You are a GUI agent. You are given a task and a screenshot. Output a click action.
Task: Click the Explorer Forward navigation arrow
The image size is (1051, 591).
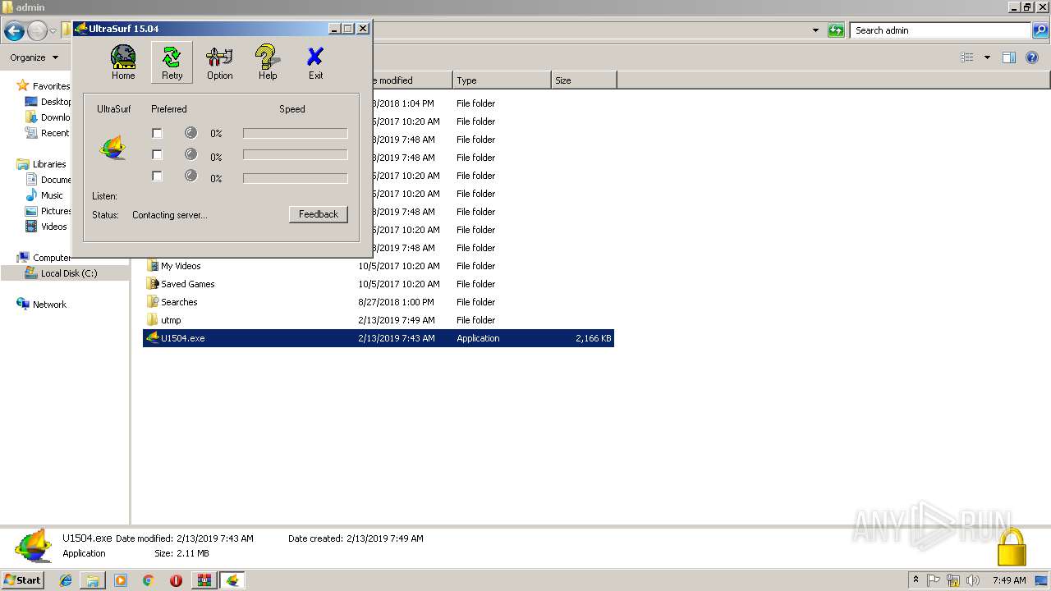tap(37, 31)
